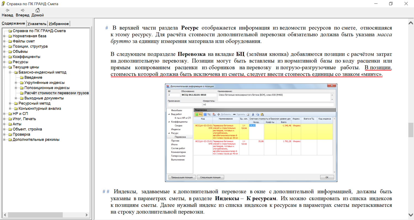Click the folder icon next to Итог, Печать
The width and height of the screenshot is (414, 220).
click(x=10, y=119)
